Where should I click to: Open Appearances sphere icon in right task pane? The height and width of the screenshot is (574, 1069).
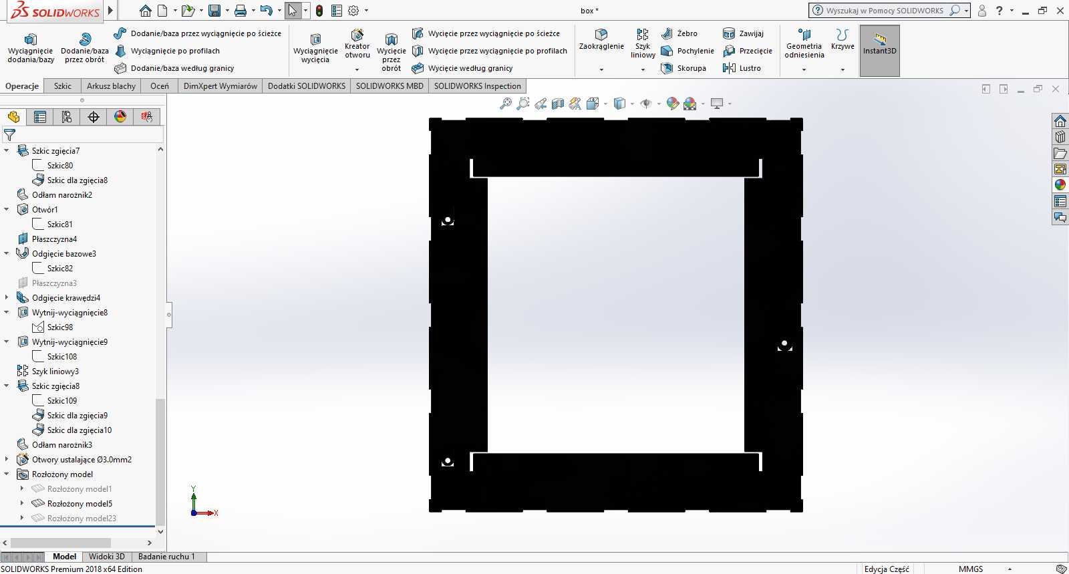click(1060, 185)
